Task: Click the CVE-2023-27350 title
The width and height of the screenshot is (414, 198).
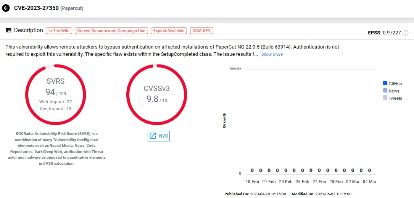Action: (x=36, y=8)
